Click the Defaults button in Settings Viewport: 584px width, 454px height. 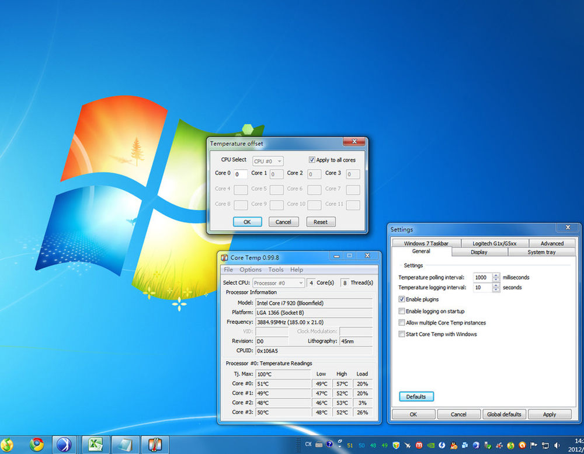[416, 396]
